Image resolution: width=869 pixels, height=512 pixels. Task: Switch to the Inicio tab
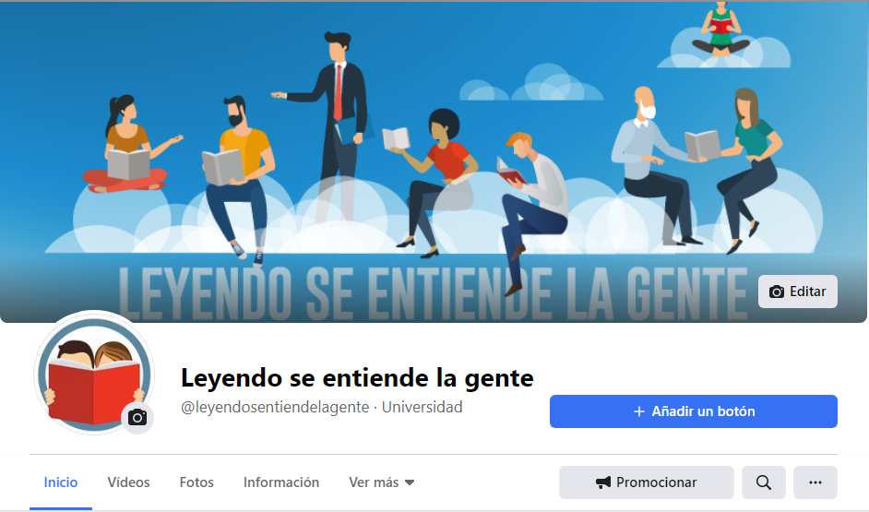60,482
